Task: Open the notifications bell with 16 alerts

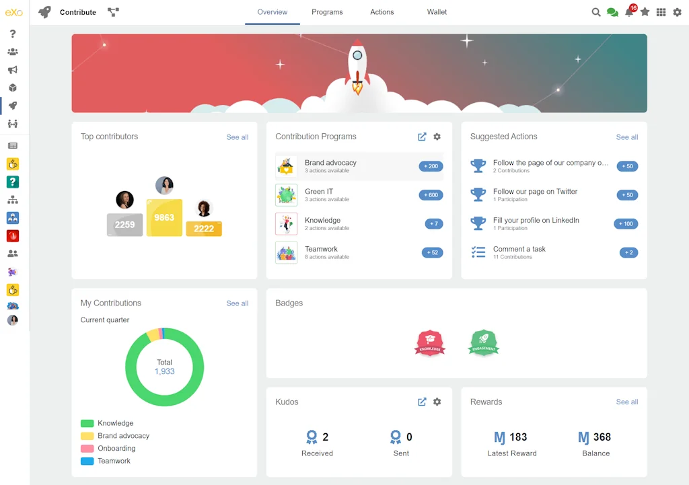Action: (628, 12)
